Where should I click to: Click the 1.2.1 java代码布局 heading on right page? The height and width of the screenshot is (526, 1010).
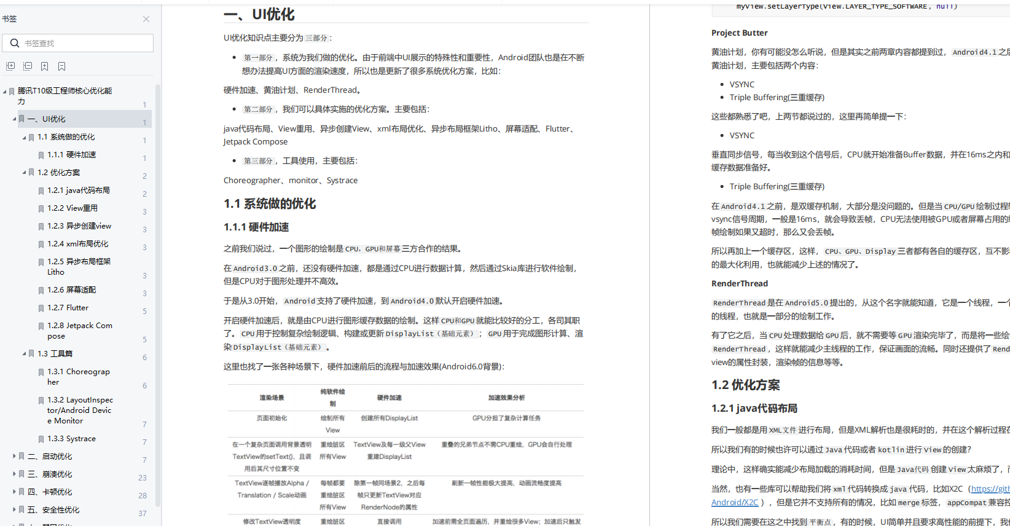[754, 409]
